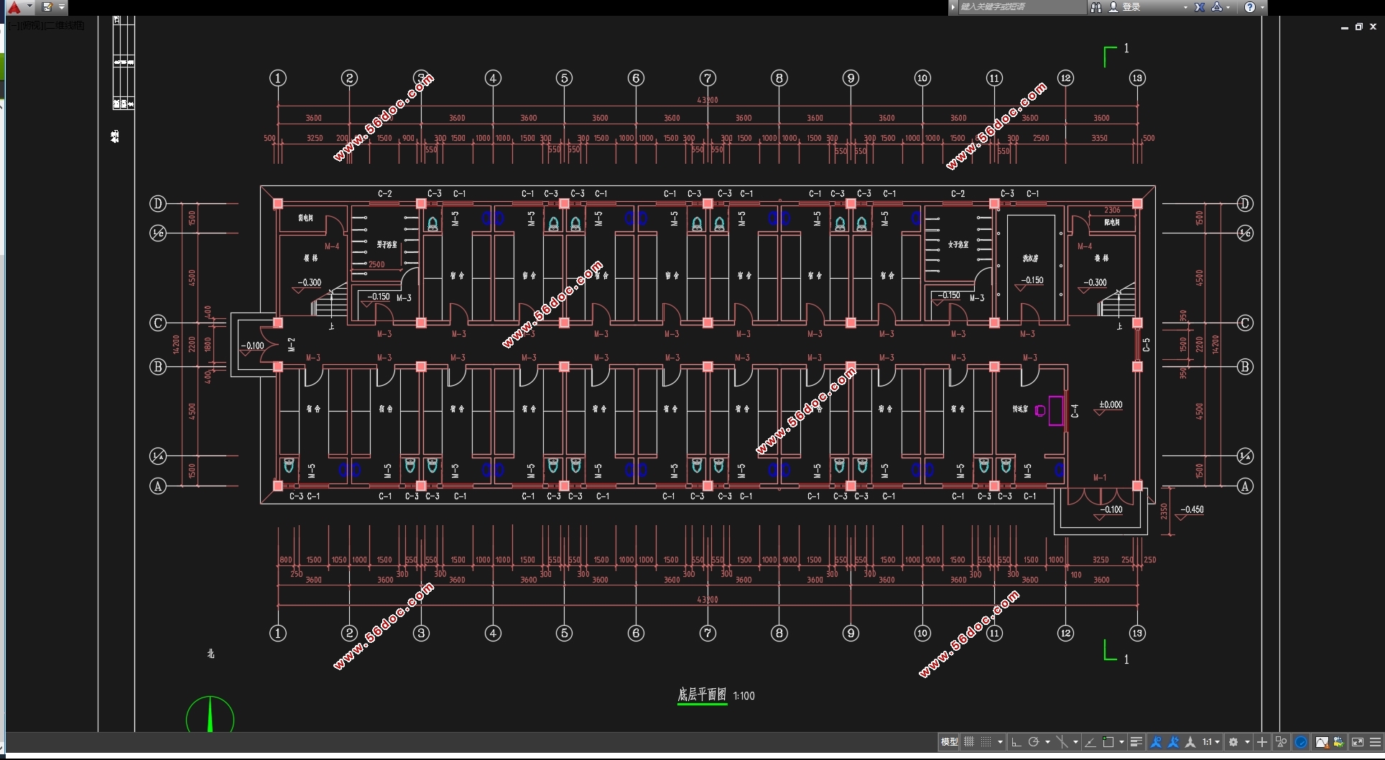Open the 1:1 annotation scale dropdown

[x=1211, y=742]
